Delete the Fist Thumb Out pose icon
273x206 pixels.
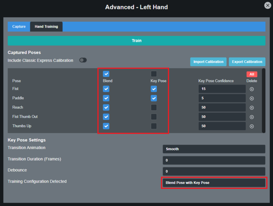click(x=252, y=117)
